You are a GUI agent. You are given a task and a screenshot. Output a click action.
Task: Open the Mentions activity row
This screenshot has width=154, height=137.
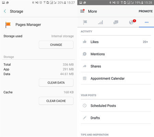click(x=116, y=54)
